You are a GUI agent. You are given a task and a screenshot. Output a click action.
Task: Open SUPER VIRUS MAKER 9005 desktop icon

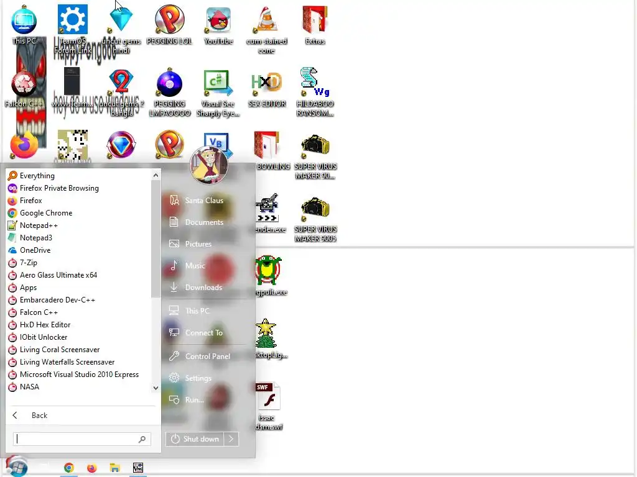point(315,219)
